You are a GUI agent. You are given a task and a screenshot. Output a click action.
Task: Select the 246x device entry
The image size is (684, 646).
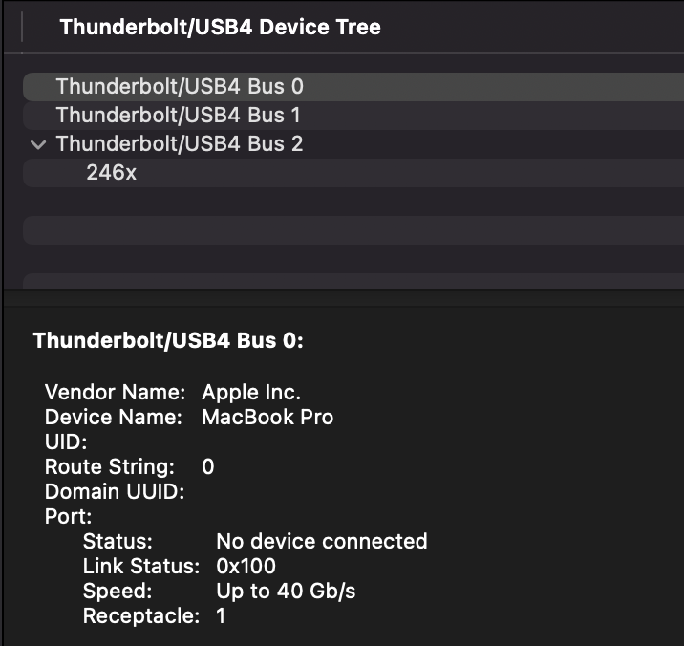[353, 173]
